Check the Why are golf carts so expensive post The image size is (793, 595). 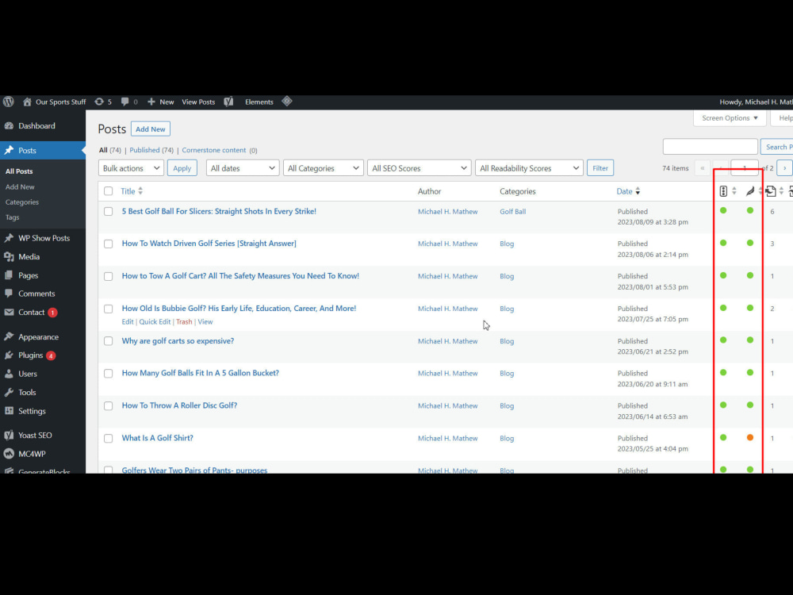pos(108,341)
